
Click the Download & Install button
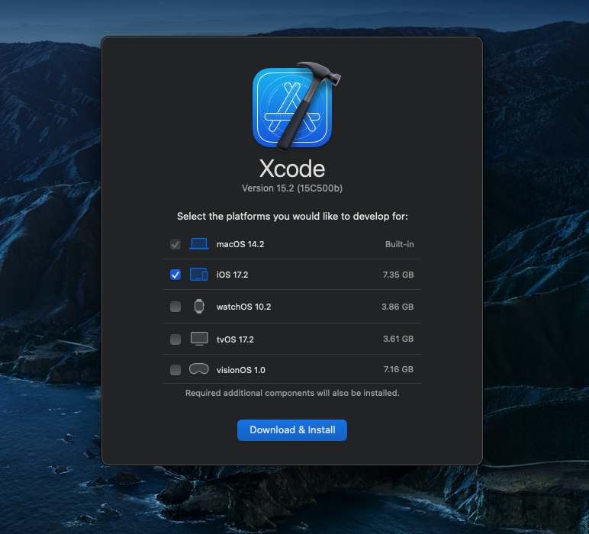(292, 430)
